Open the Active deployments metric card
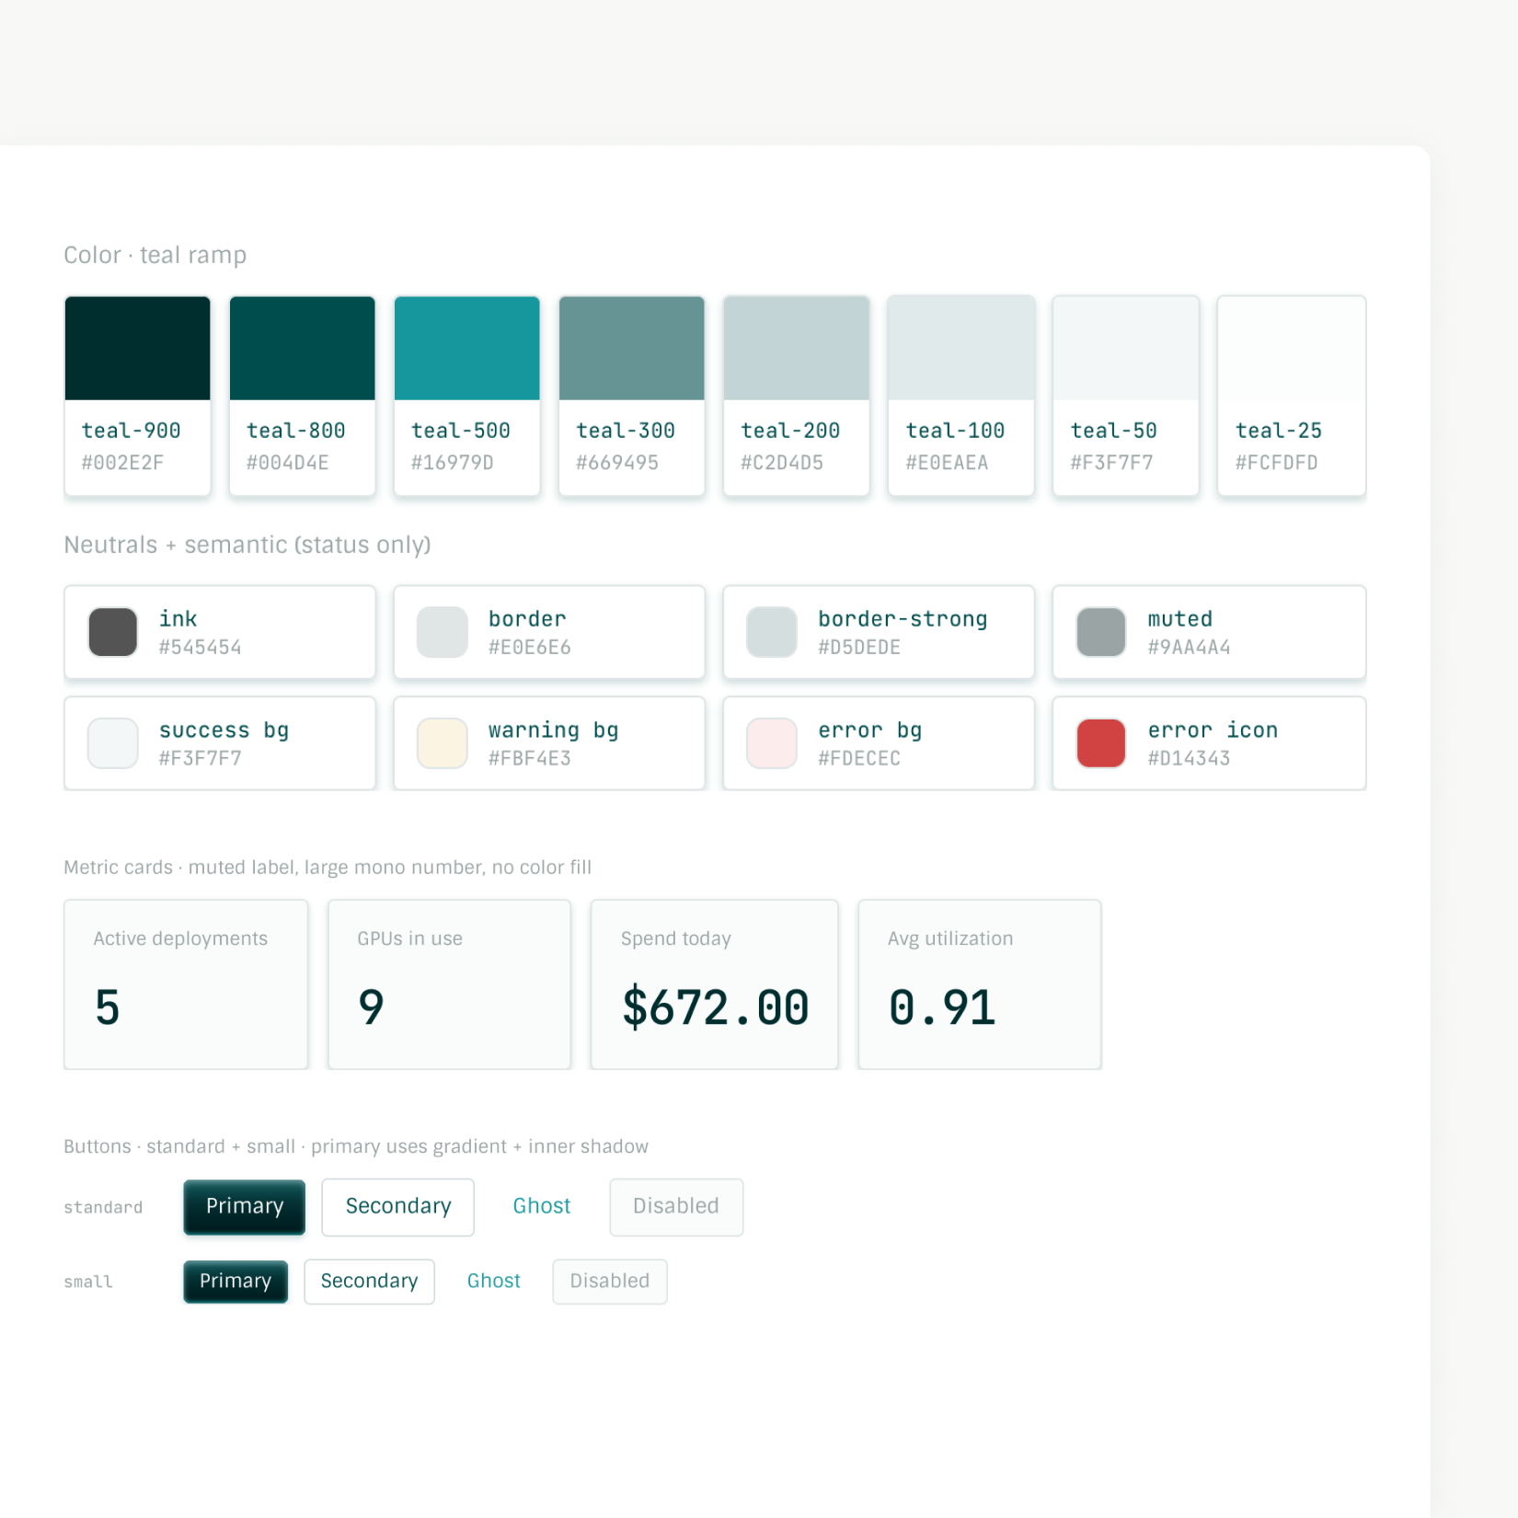1518x1518 pixels. [x=186, y=984]
